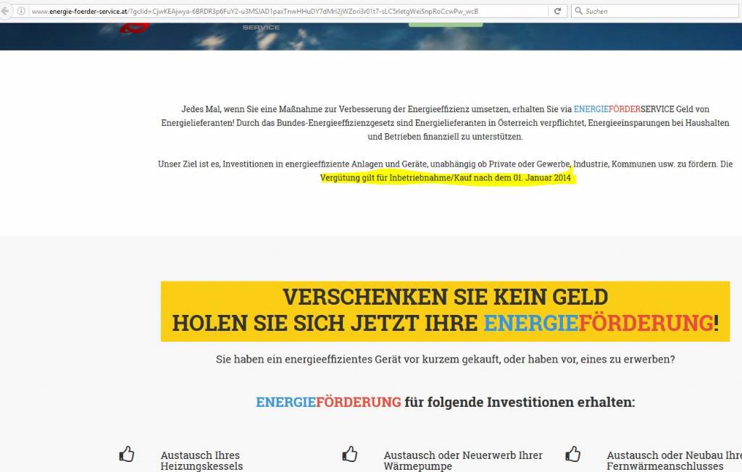Click the magnifier icon in search box
This screenshot has width=742, height=472.
pos(578,11)
